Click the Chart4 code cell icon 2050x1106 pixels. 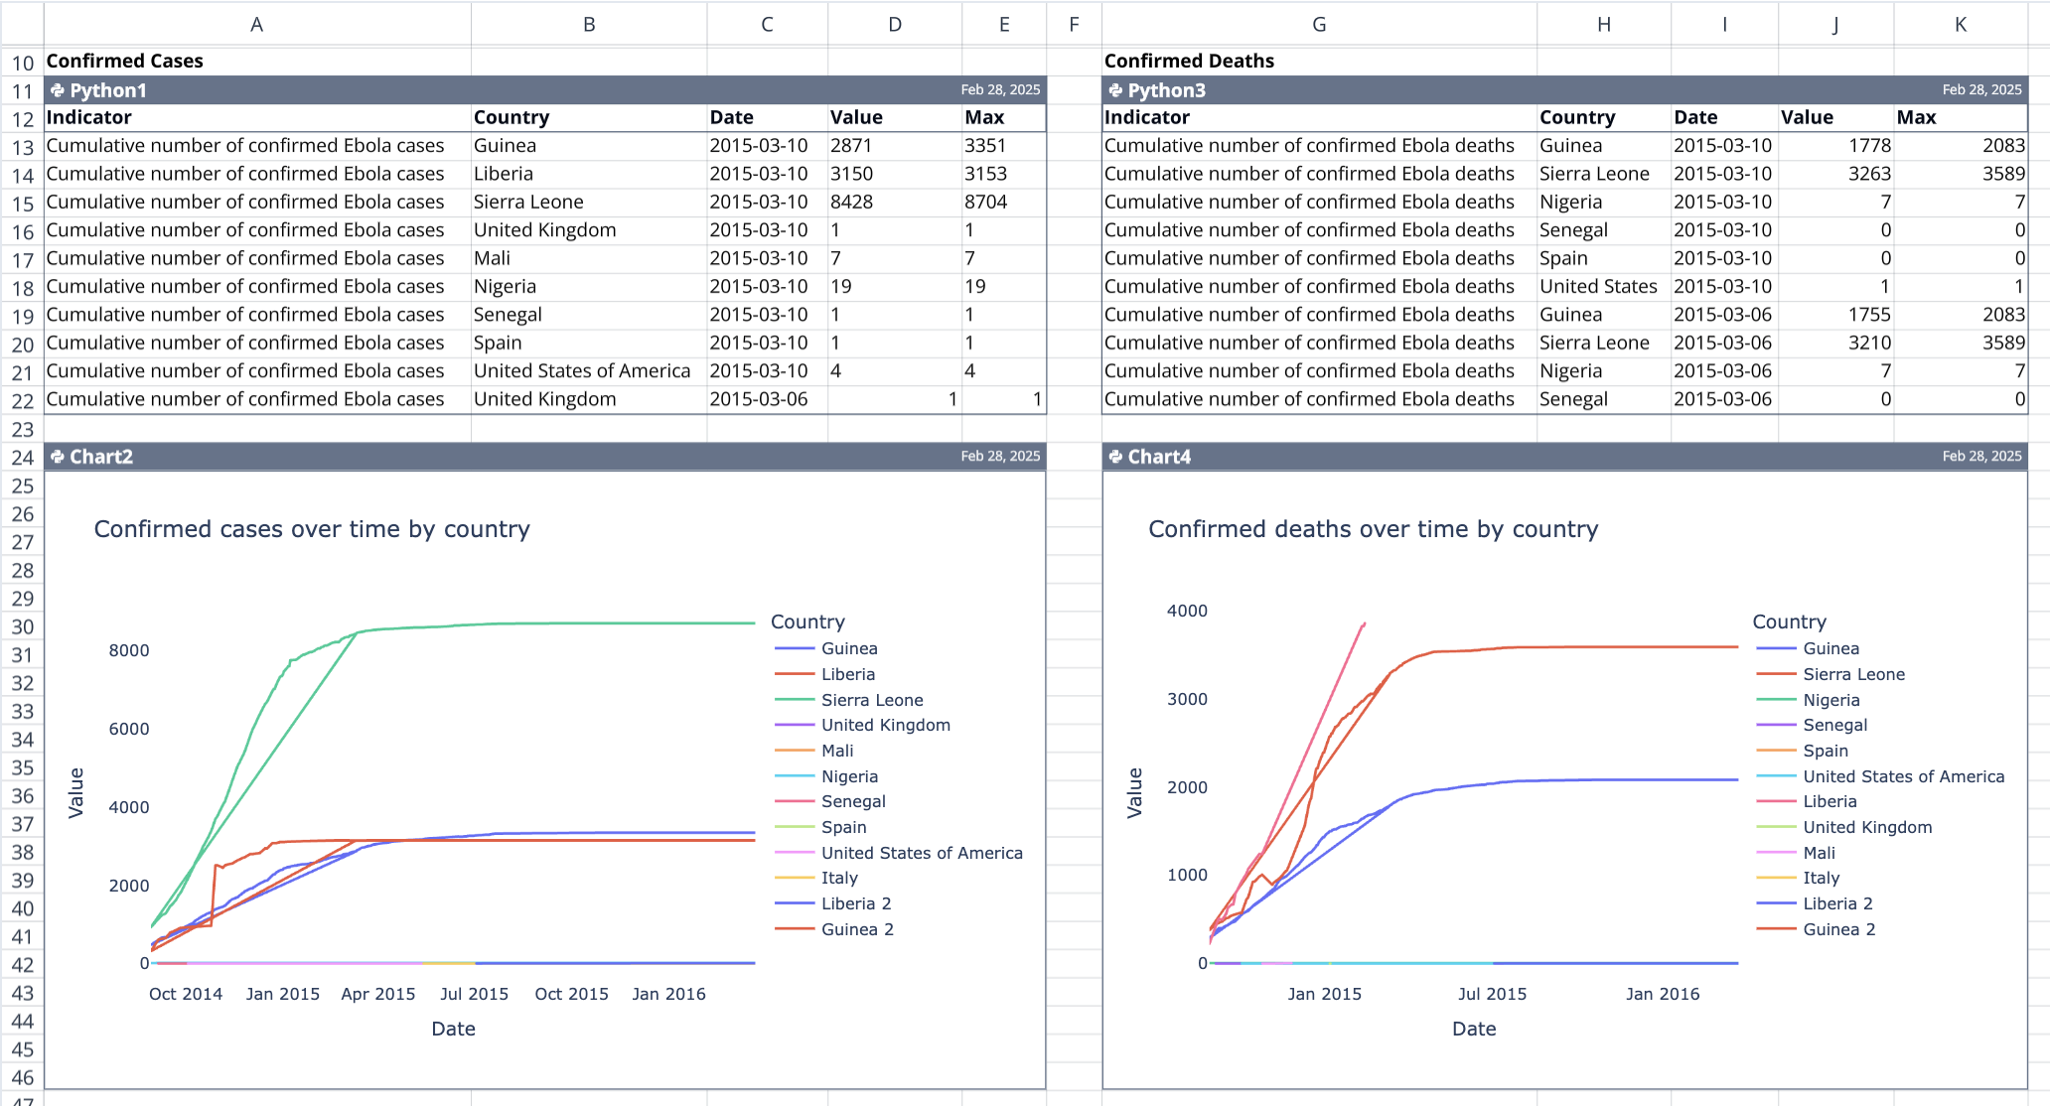(x=1115, y=457)
